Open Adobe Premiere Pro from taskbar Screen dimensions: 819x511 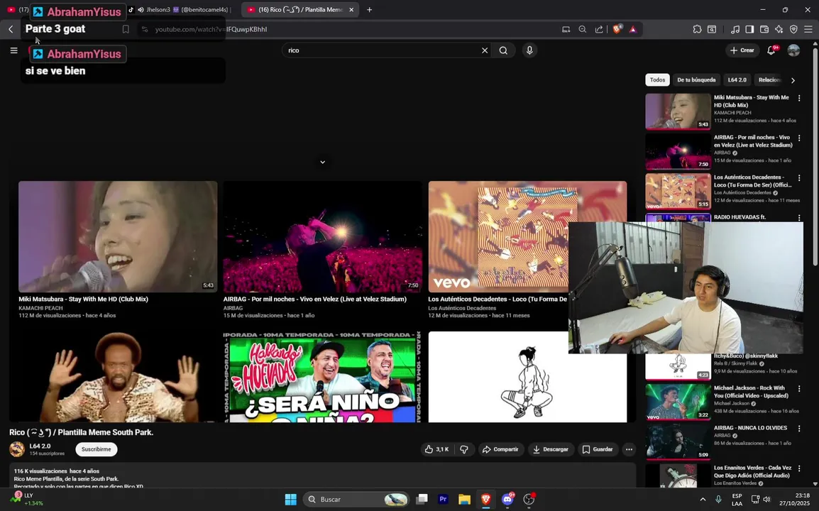443,500
